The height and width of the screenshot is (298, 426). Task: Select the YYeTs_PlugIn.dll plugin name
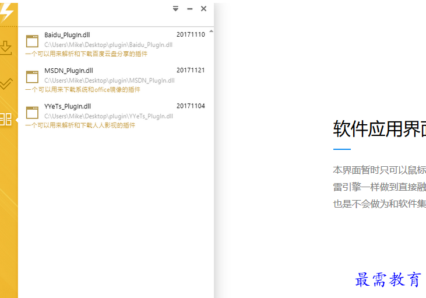[x=68, y=106]
